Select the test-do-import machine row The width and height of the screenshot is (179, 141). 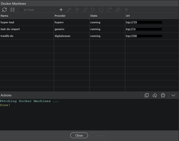pyautogui.click(x=89, y=29)
